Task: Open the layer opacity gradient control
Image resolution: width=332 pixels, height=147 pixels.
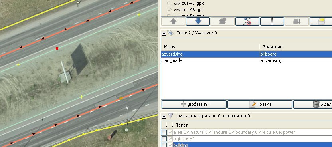Action: coord(272,22)
